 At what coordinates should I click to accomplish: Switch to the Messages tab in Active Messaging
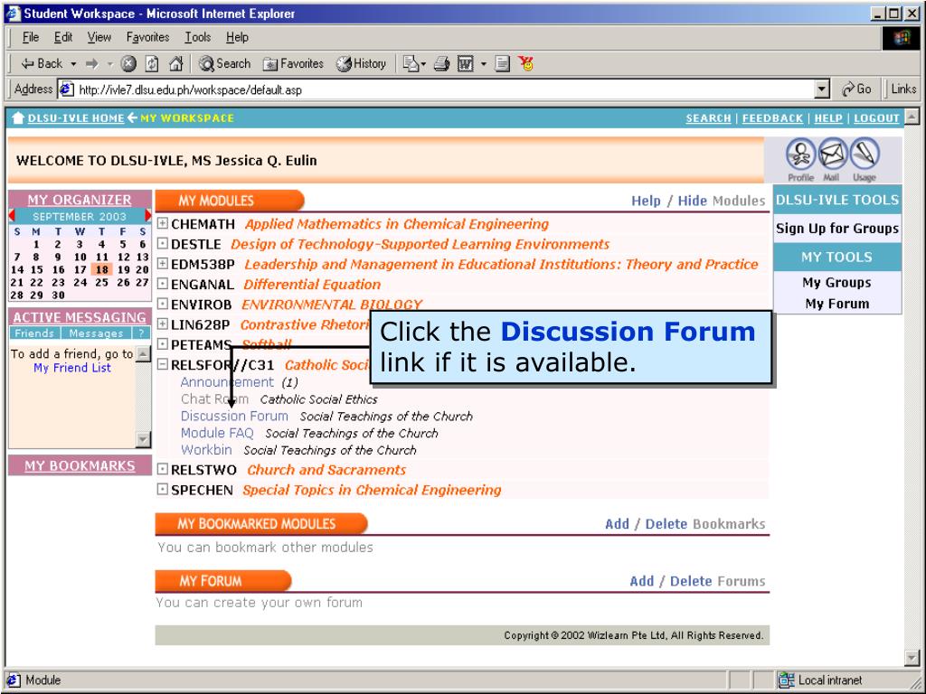96,333
